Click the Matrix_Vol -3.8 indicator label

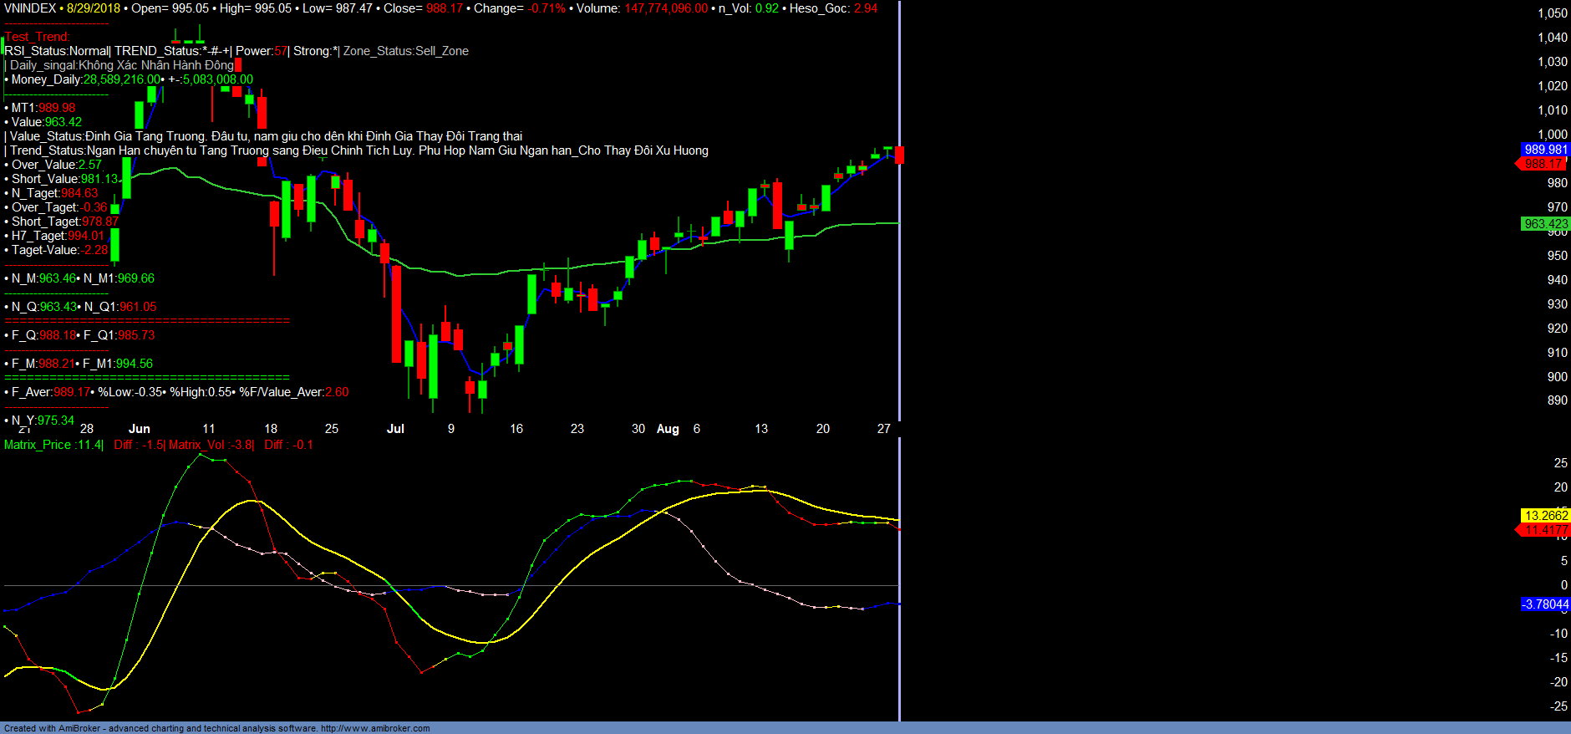pos(211,445)
